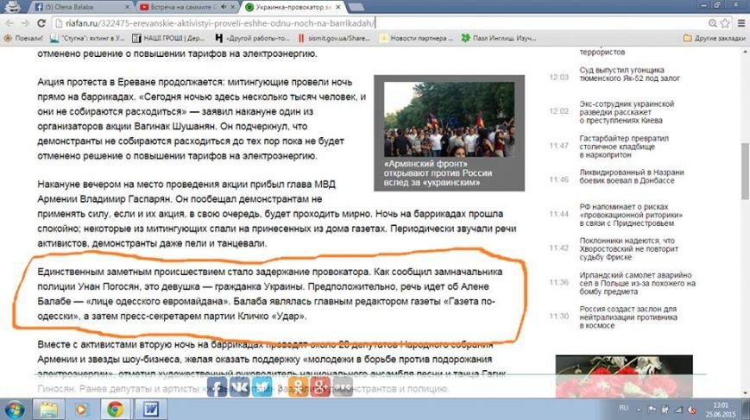Image resolution: width=750 pixels, height=420 pixels.
Task: Reload the riafan.ru page
Action: coord(41,23)
